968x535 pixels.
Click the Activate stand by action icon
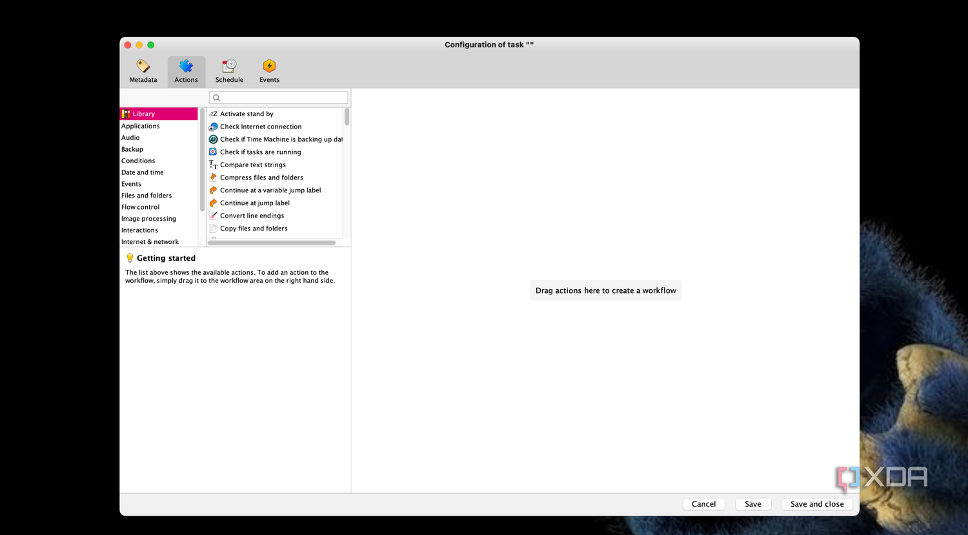213,114
